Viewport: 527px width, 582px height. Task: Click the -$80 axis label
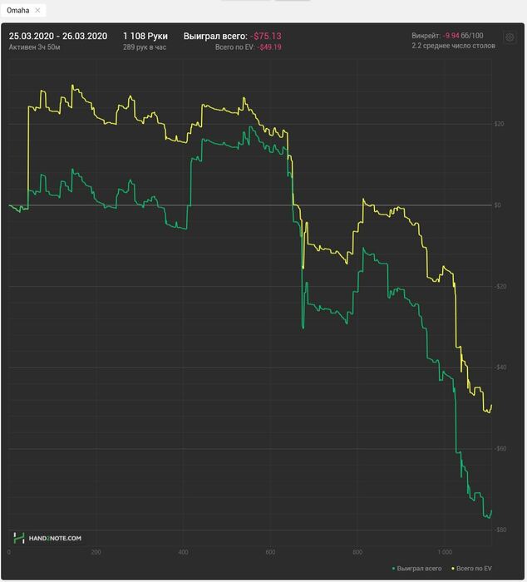[x=500, y=530]
